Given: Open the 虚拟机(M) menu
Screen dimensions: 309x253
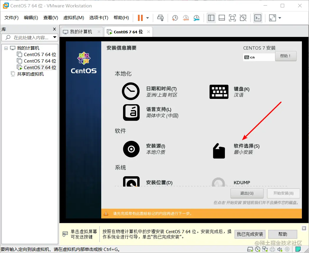Looking at the screenshot, I should (73, 18).
